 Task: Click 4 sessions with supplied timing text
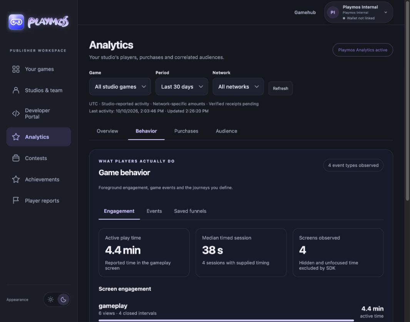pyautogui.click(x=236, y=263)
